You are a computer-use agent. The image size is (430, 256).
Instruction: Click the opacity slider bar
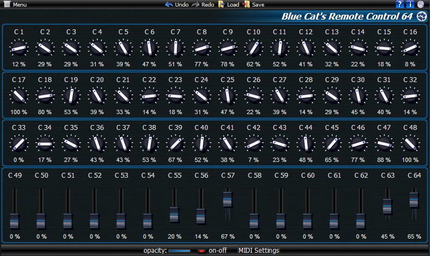(179, 251)
